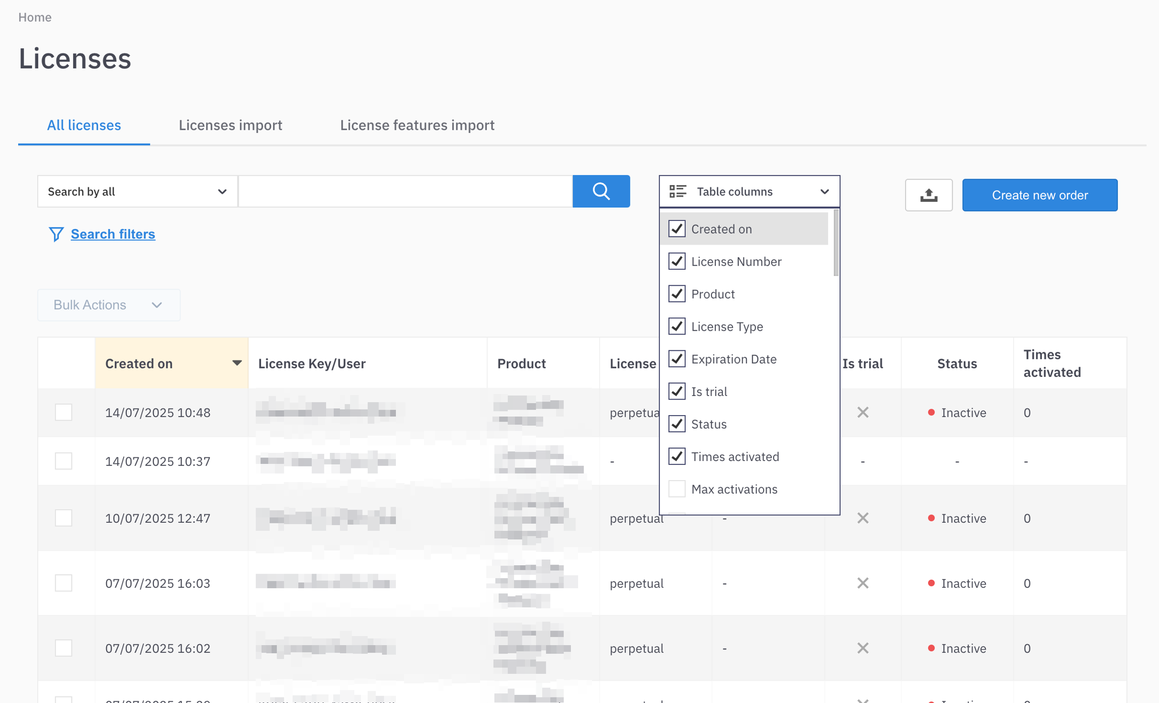Screen dimensions: 1159x703
Task: Click the Is trial X in 14/07/2025 10:48 row
Action: [x=863, y=413]
